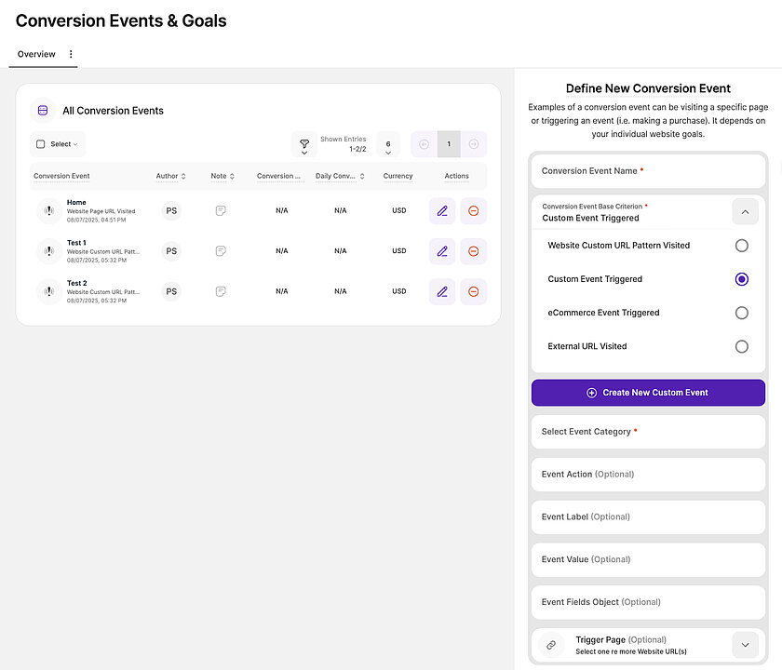782x670 pixels.
Task: Open the note icon on the Test 2 row
Action: click(222, 291)
